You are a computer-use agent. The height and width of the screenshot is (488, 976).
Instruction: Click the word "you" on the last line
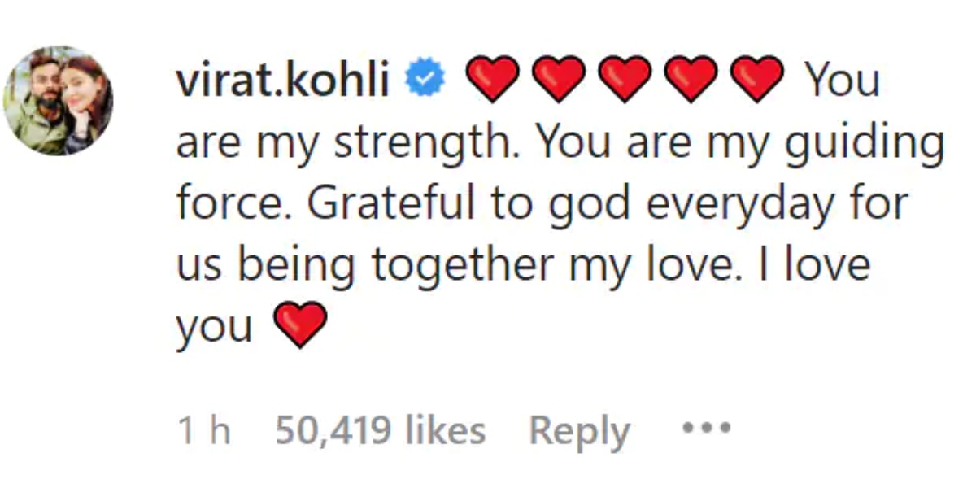point(214,327)
